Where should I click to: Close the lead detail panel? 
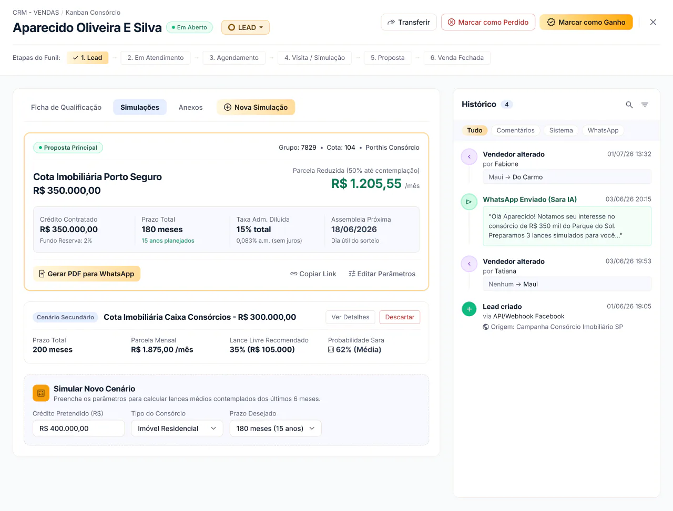[x=653, y=22]
